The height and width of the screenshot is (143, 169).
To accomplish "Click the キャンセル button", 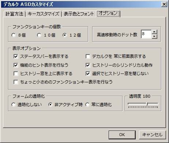I will click(x=153, y=135).
